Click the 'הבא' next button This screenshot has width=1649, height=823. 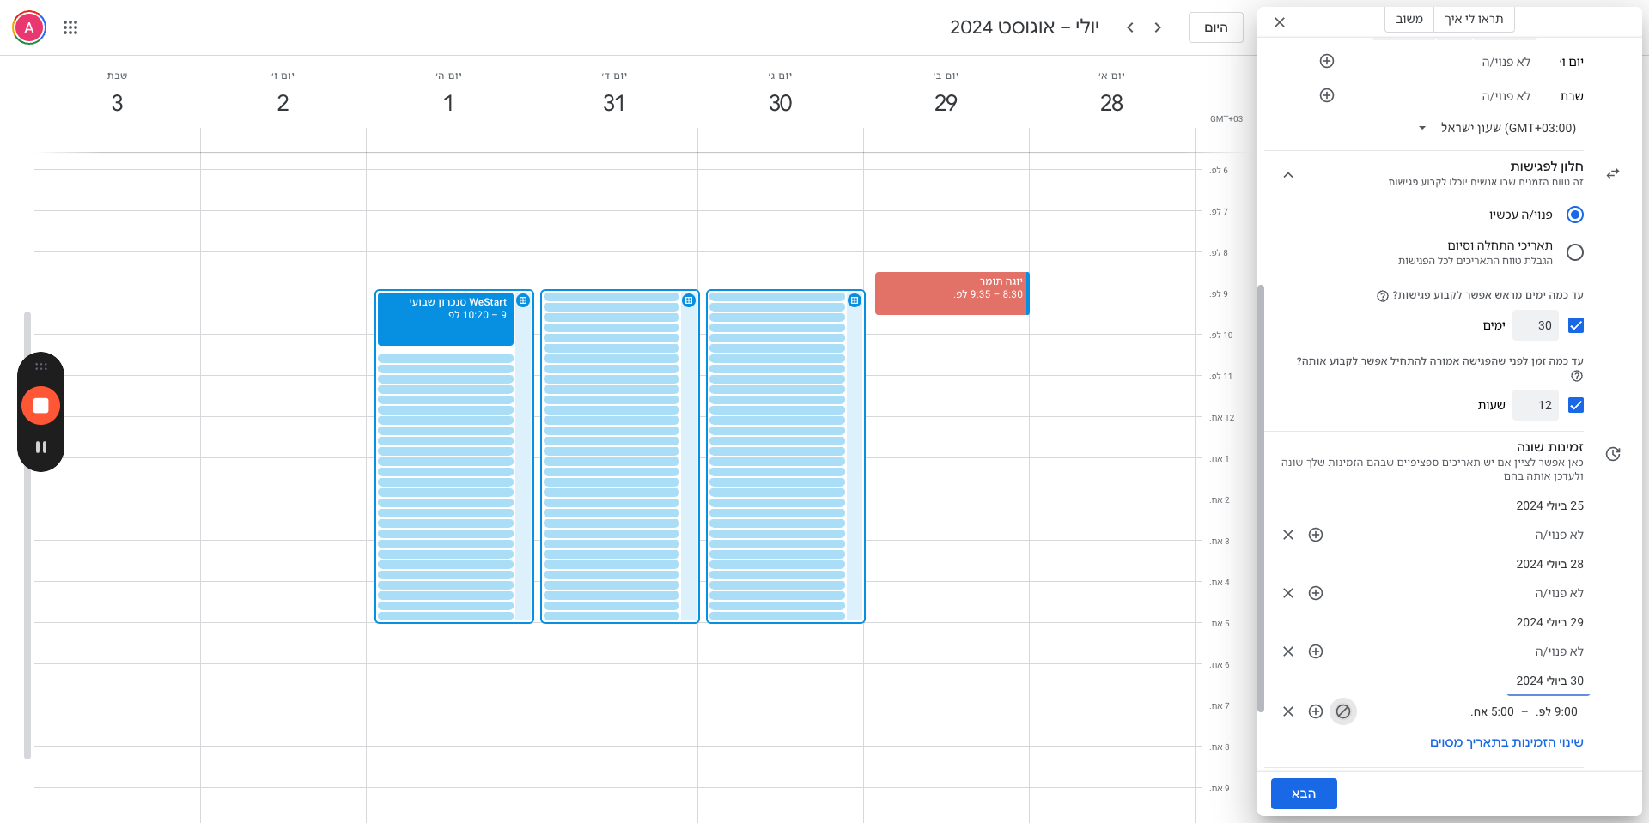pyautogui.click(x=1304, y=794)
